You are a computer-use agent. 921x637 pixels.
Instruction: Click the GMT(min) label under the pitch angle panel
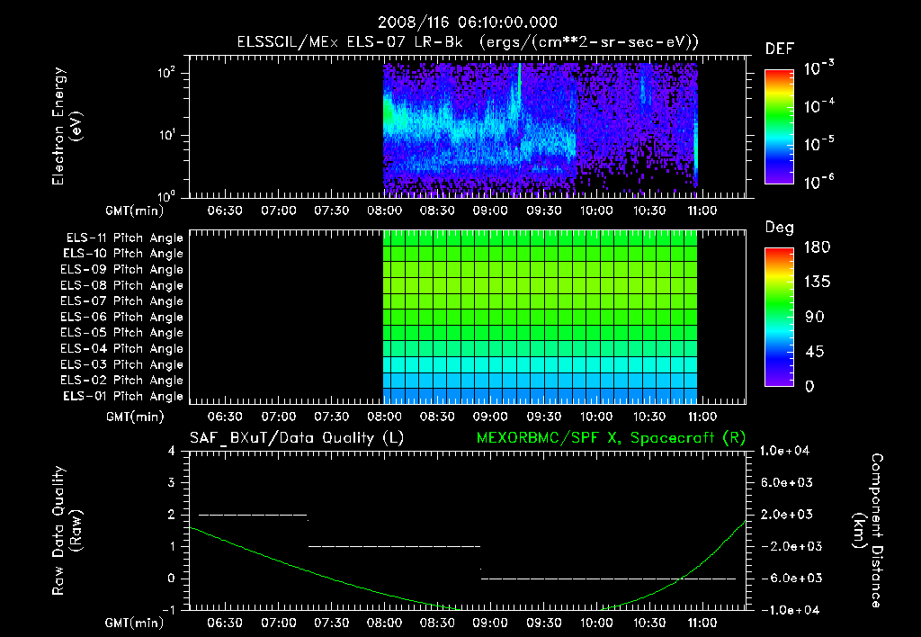pyautogui.click(x=135, y=417)
